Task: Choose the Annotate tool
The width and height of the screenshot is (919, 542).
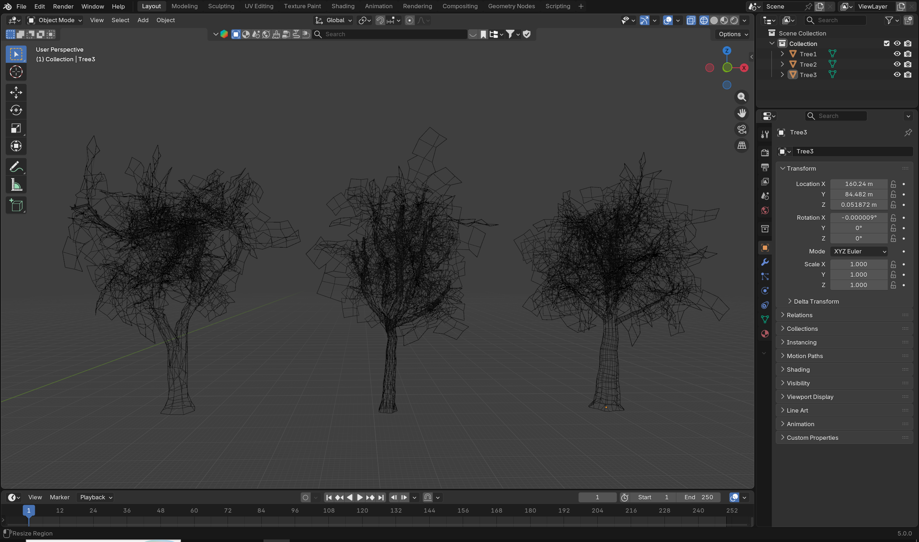Action: 16,167
